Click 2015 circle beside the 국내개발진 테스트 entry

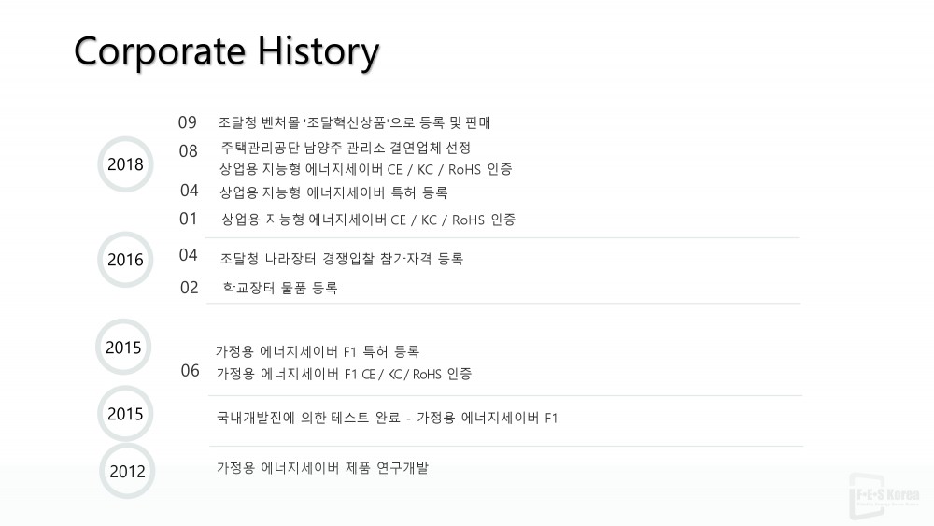coord(125,413)
